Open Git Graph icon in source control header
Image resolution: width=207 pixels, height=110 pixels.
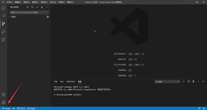tap(42, 7)
